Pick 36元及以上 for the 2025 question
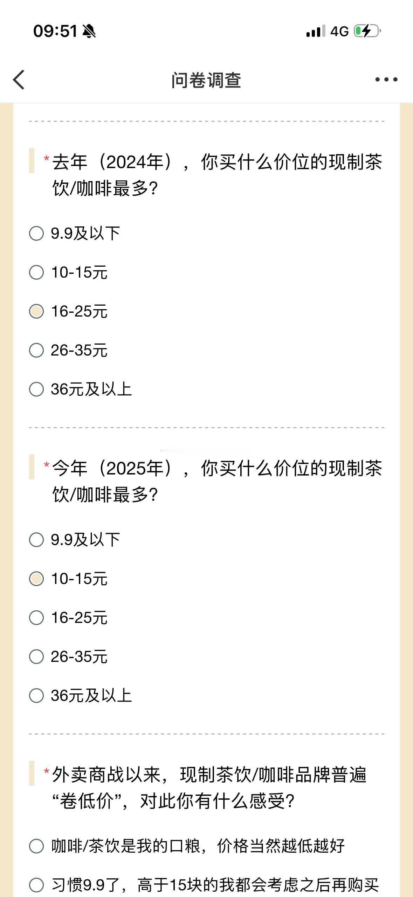Viewport: 413px width, 897px height. click(36, 696)
